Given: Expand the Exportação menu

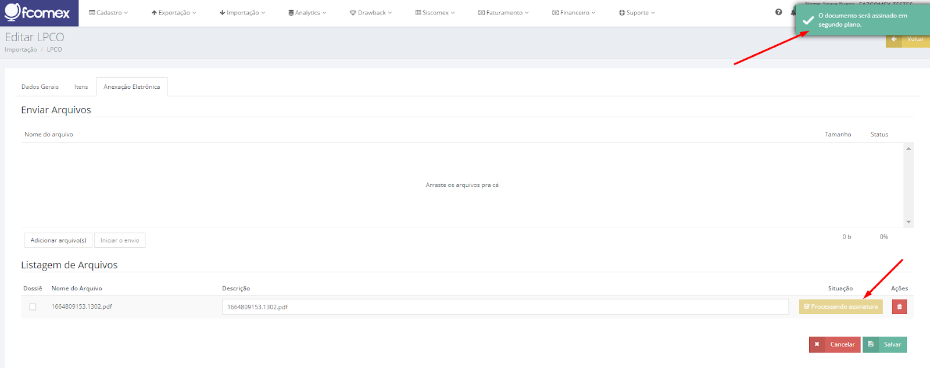Looking at the screenshot, I should coord(174,13).
